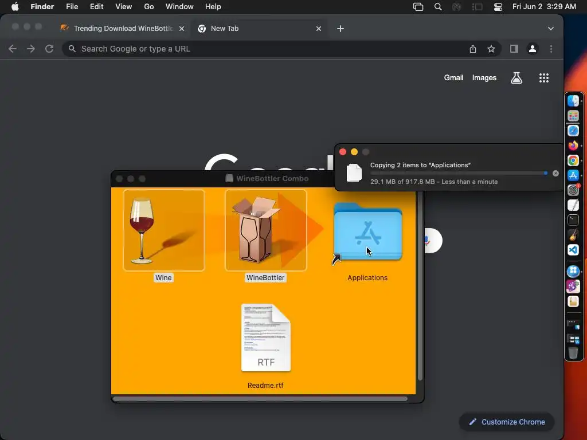587x440 pixels.
Task: Open System Preferences from the dock
Action: [x=573, y=190]
